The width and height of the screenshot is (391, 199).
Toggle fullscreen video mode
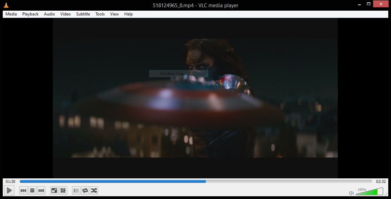(54, 190)
